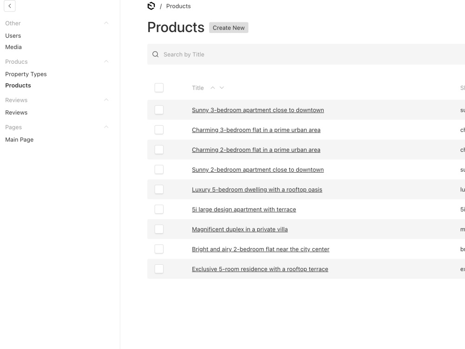The height and width of the screenshot is (349, 465).
Task: Check the Sunny 3-bedroom apartment row
Action: point(159,110)
